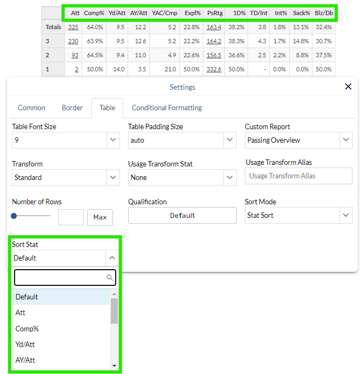Expand the Table Padding Size dropdown
The image size is (360, 374).
coord(182,140)
